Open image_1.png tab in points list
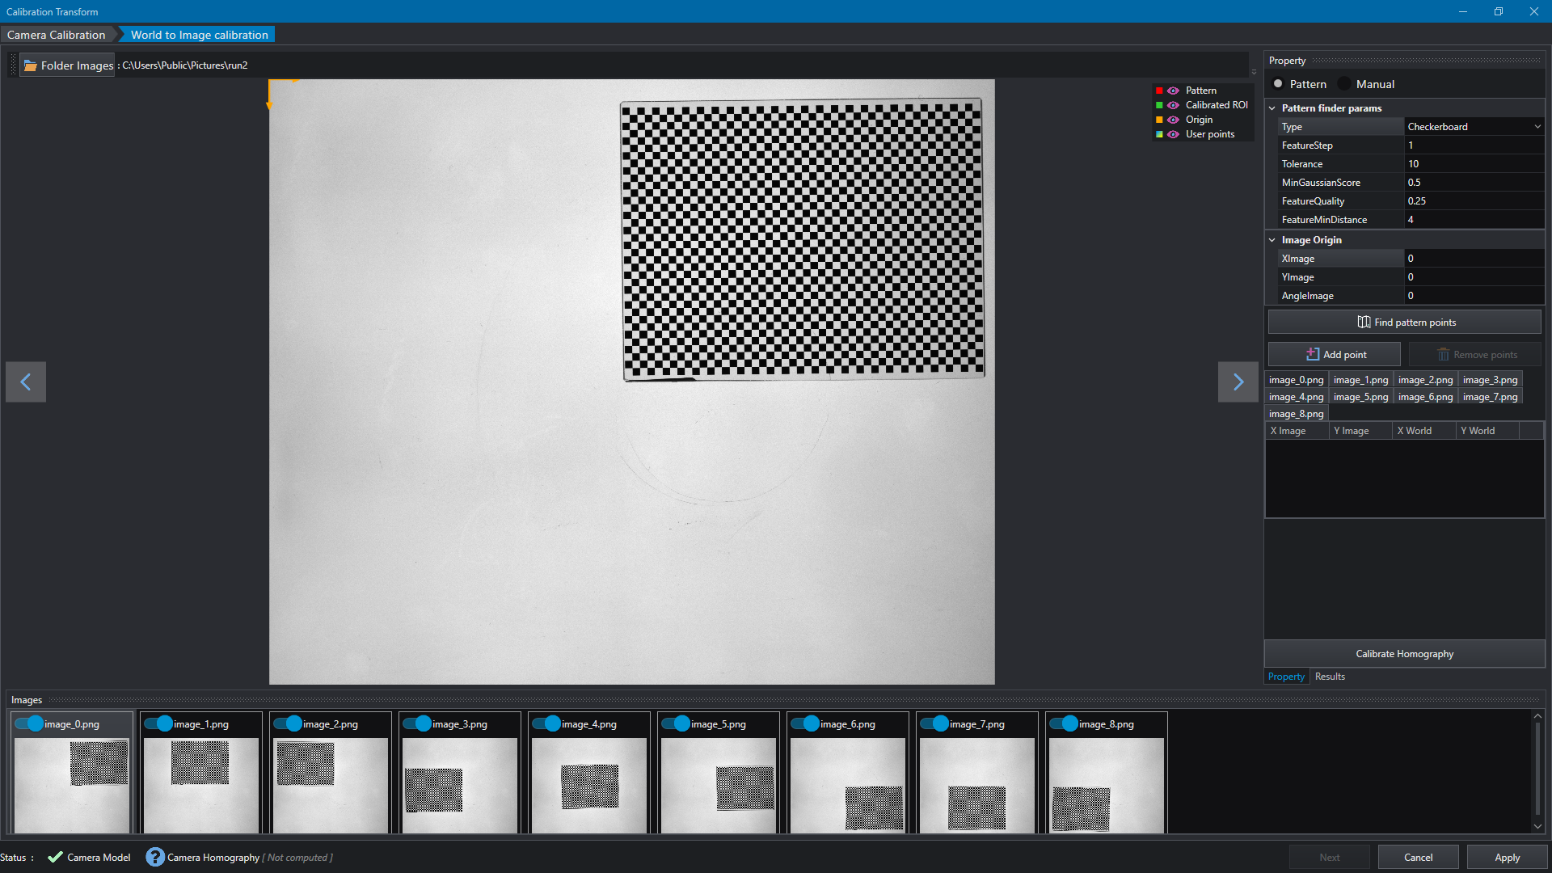The width and height of the screenshot is (1552, 873). coord(1360,380)
